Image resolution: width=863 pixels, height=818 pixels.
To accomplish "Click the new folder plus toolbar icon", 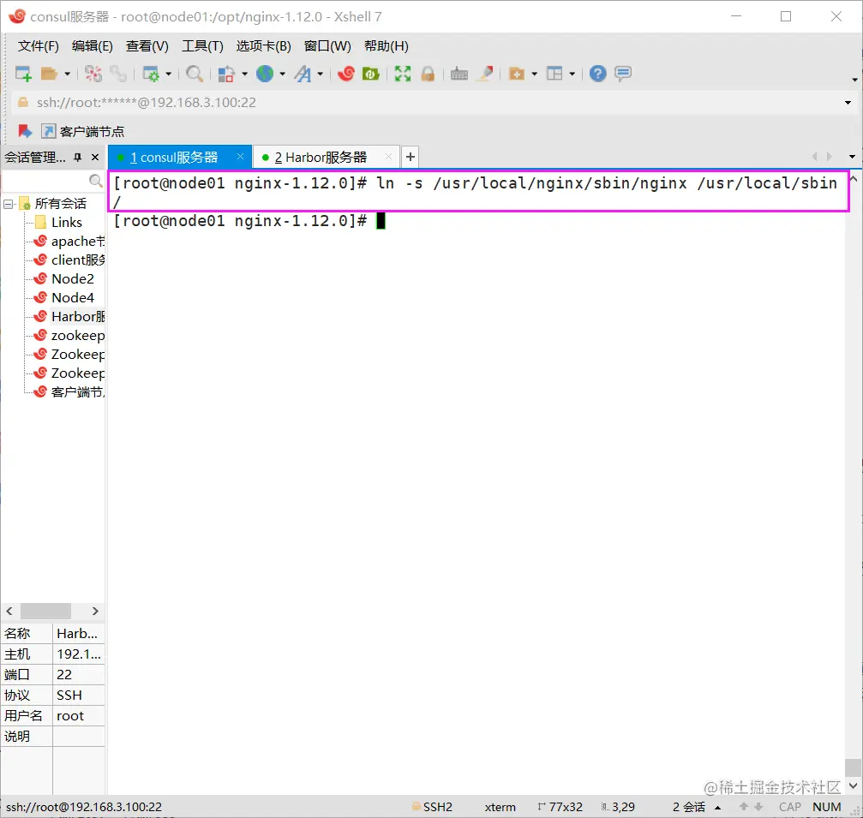I will coord(516,73).
